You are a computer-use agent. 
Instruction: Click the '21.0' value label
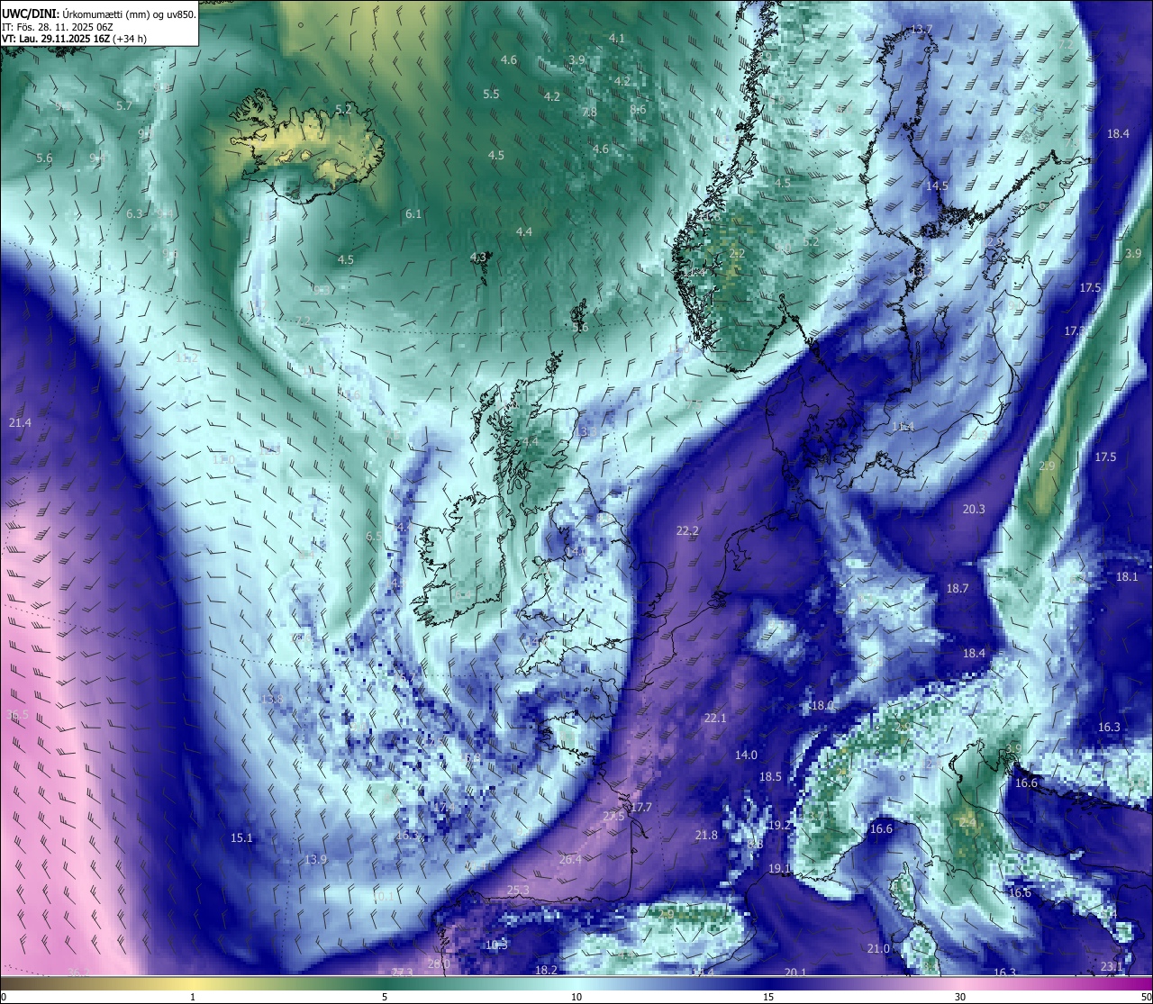(878, 949)
